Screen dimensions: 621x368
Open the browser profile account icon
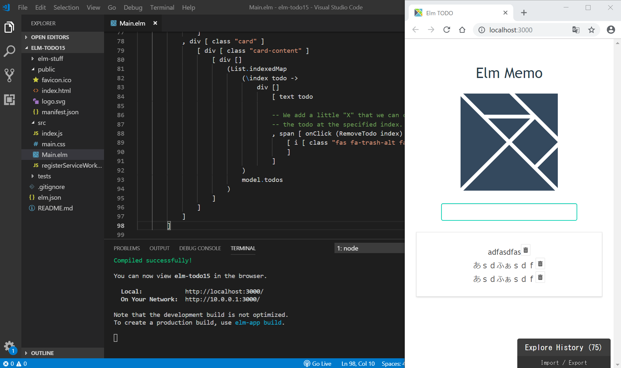tap(611, 30)
